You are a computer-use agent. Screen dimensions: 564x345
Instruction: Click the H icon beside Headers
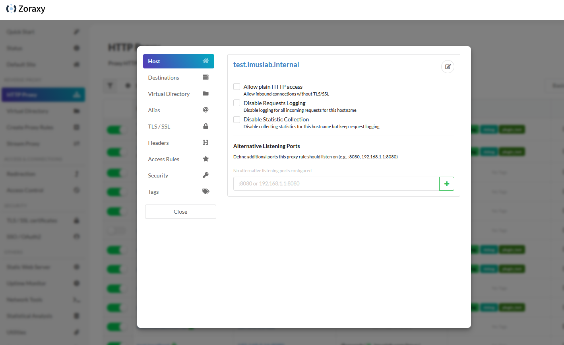(205, 142)
